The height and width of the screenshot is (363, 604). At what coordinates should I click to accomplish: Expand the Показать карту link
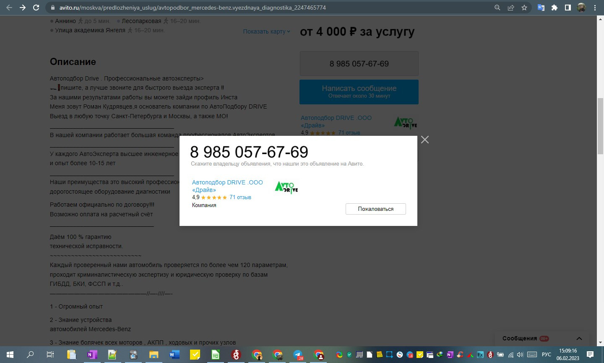point(266,31)
